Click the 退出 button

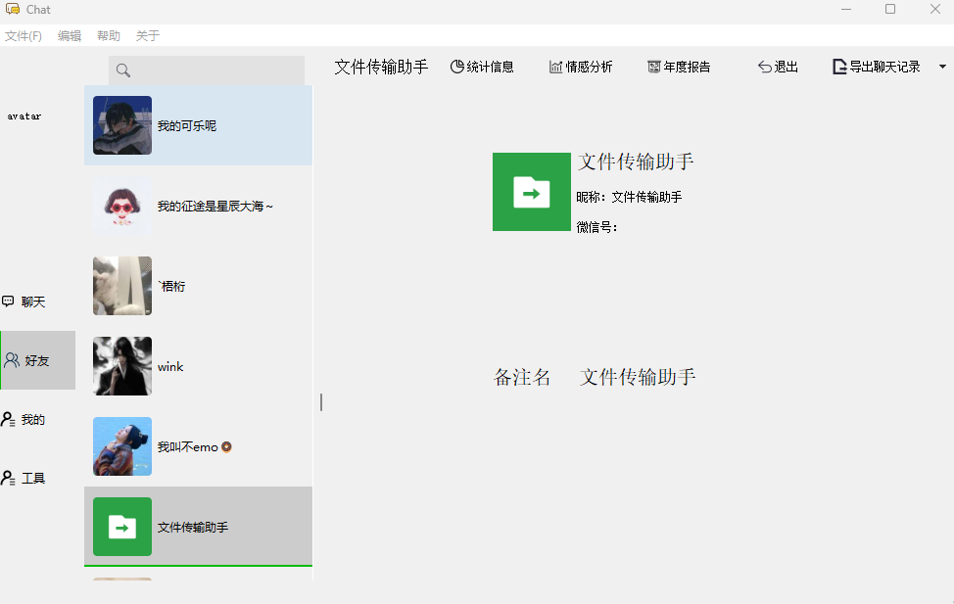pos(778,67)
